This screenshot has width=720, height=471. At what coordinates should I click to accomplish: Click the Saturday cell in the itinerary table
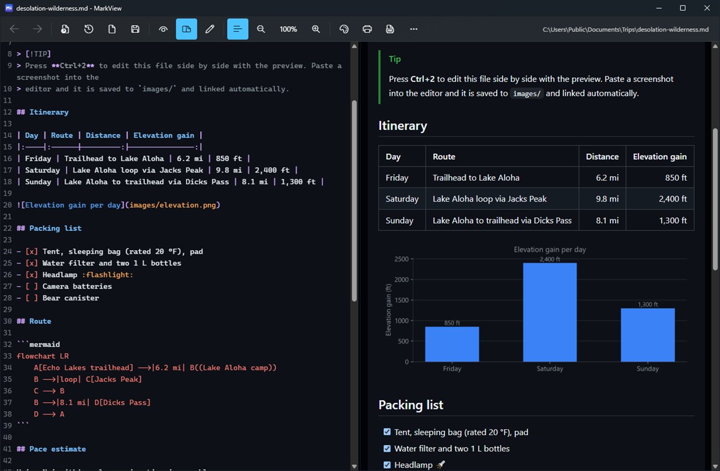point(402,199)
